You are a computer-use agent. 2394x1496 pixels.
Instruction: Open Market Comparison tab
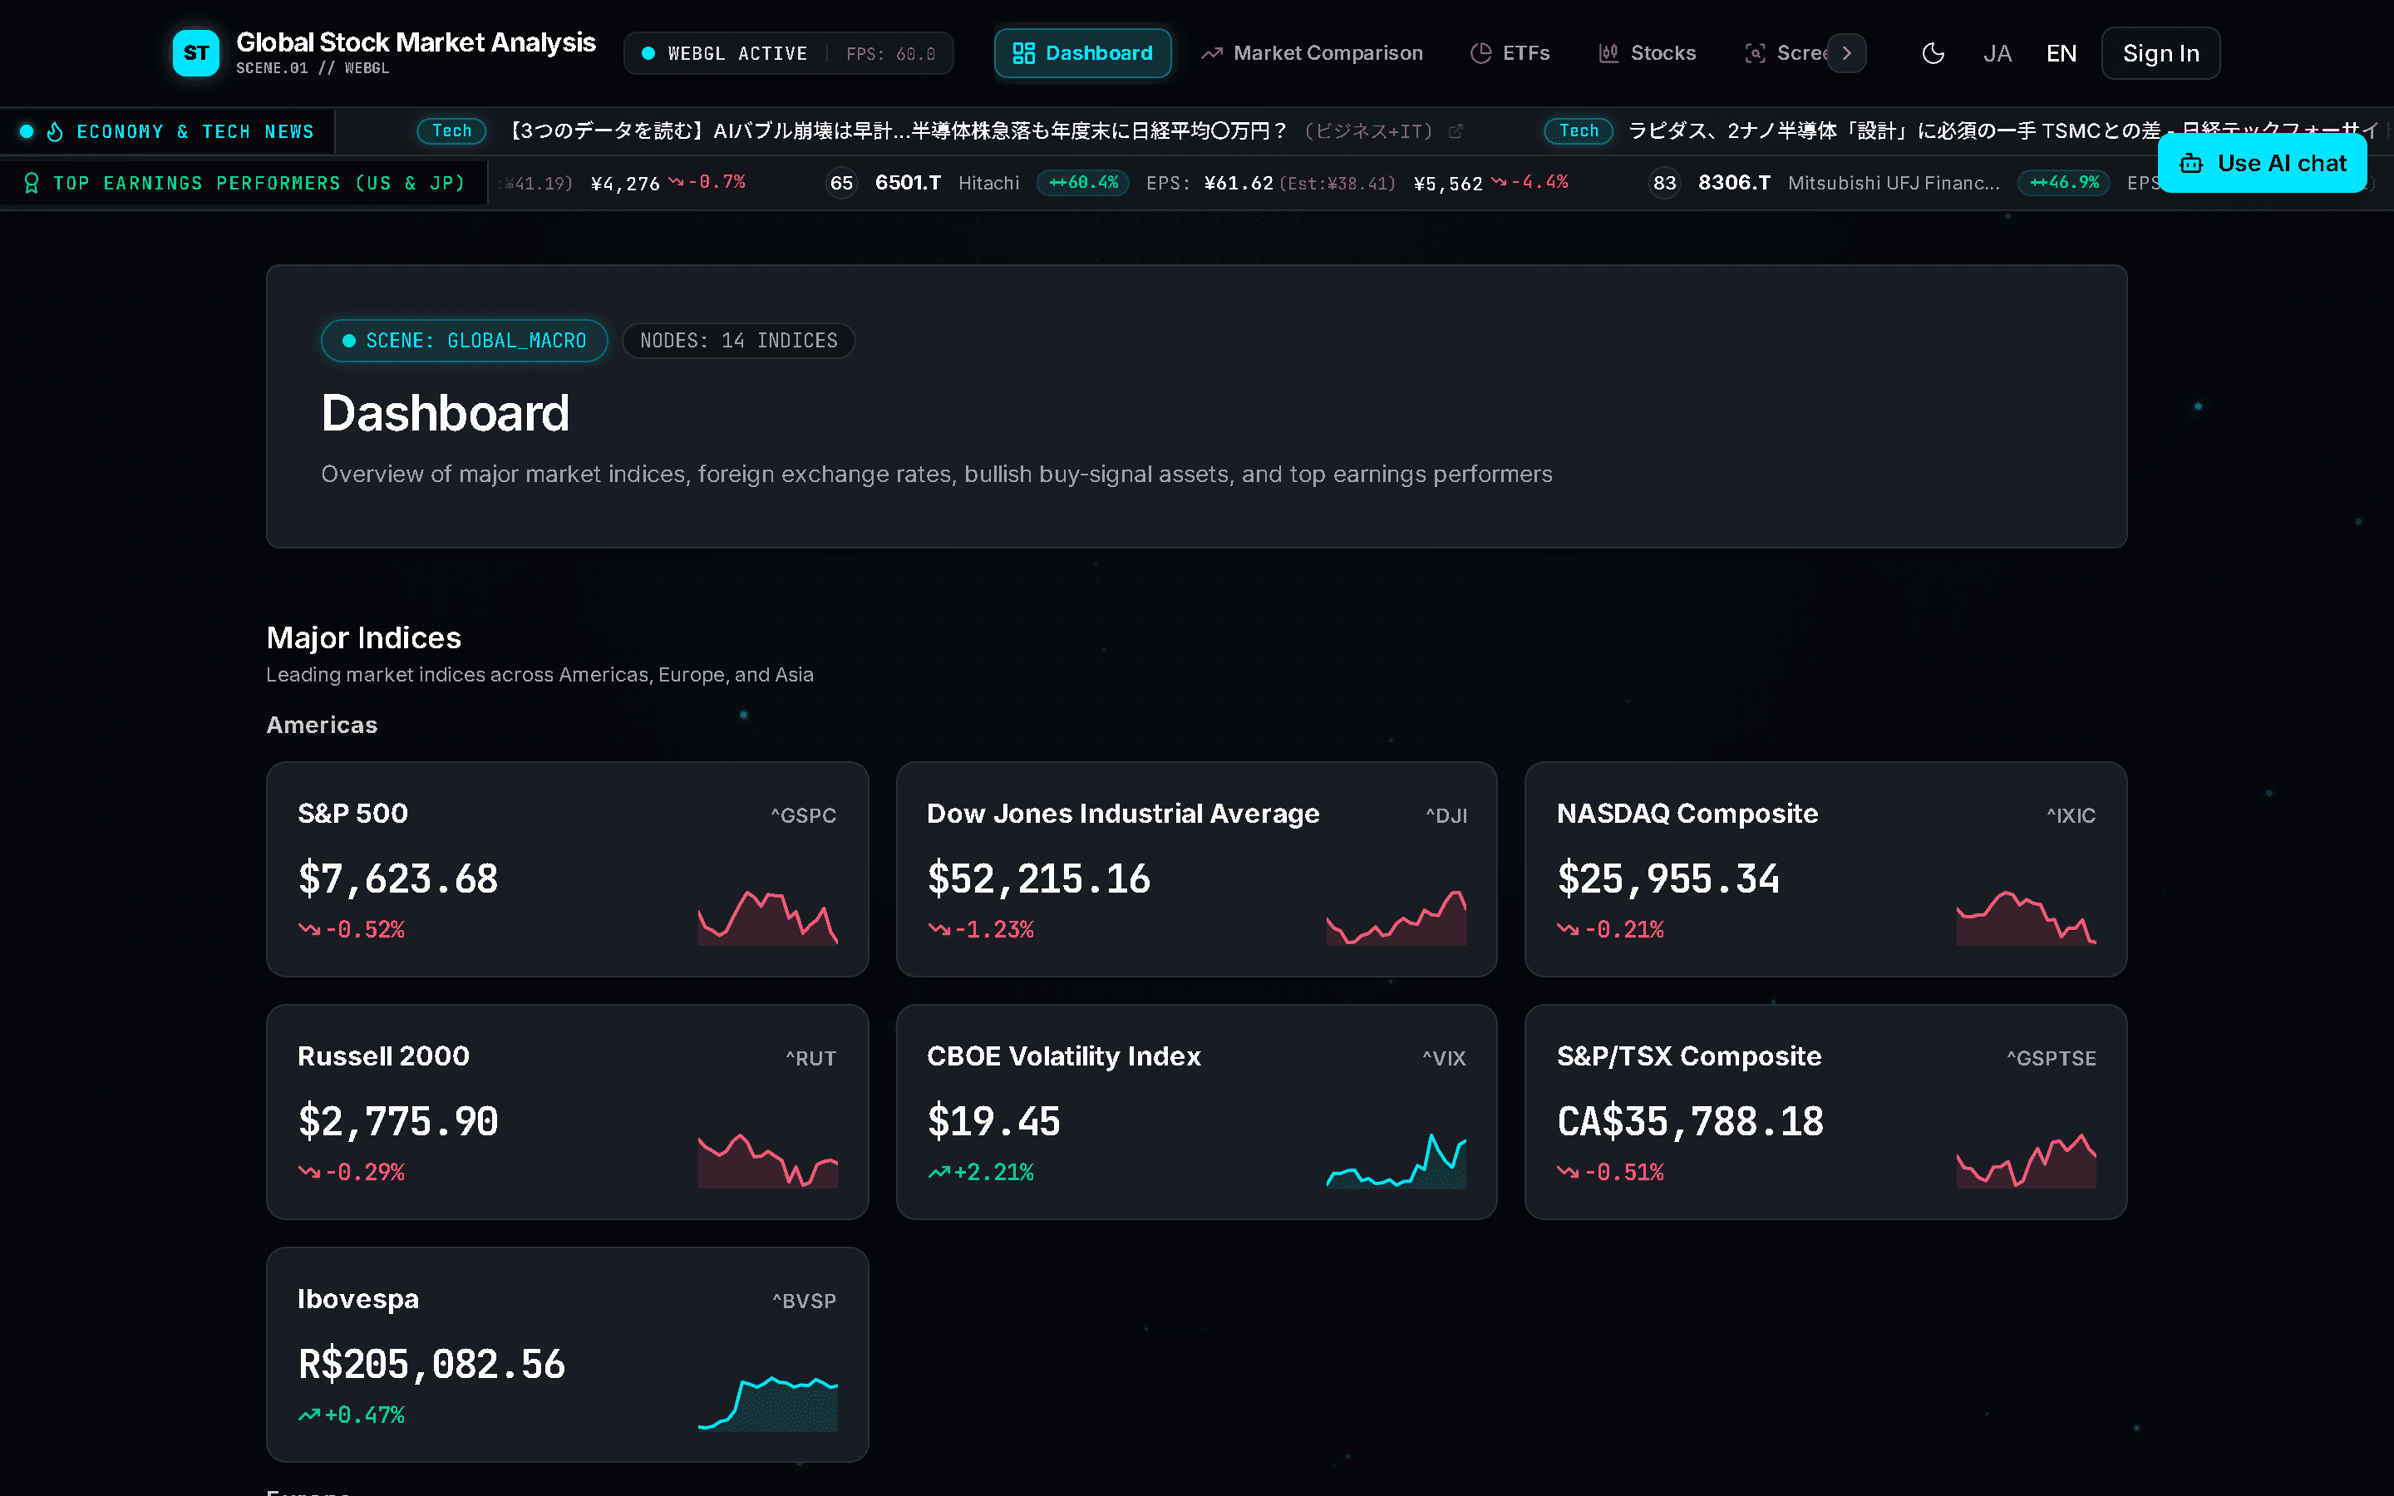pos(1313,53)
